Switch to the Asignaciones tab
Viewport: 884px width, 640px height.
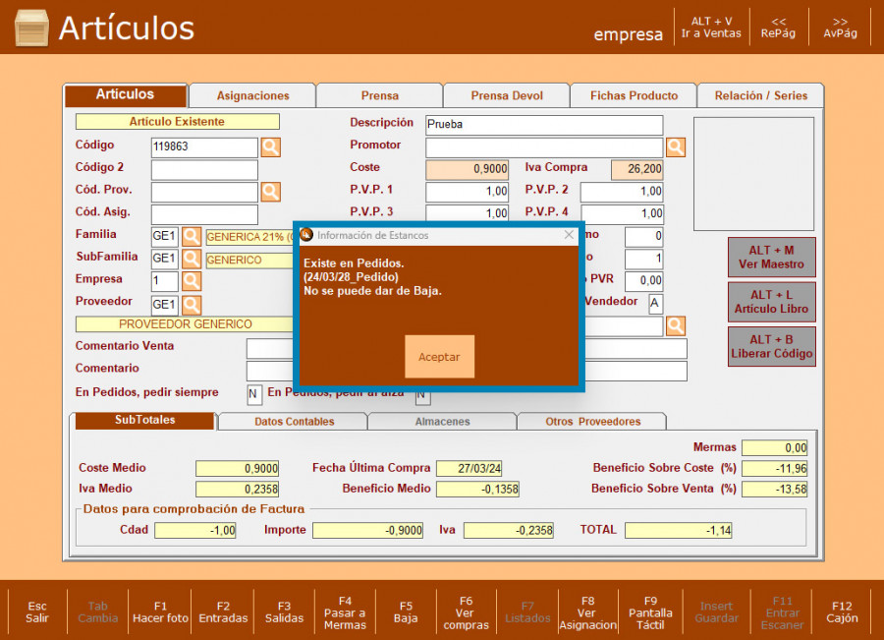click(x=252, y=95)
